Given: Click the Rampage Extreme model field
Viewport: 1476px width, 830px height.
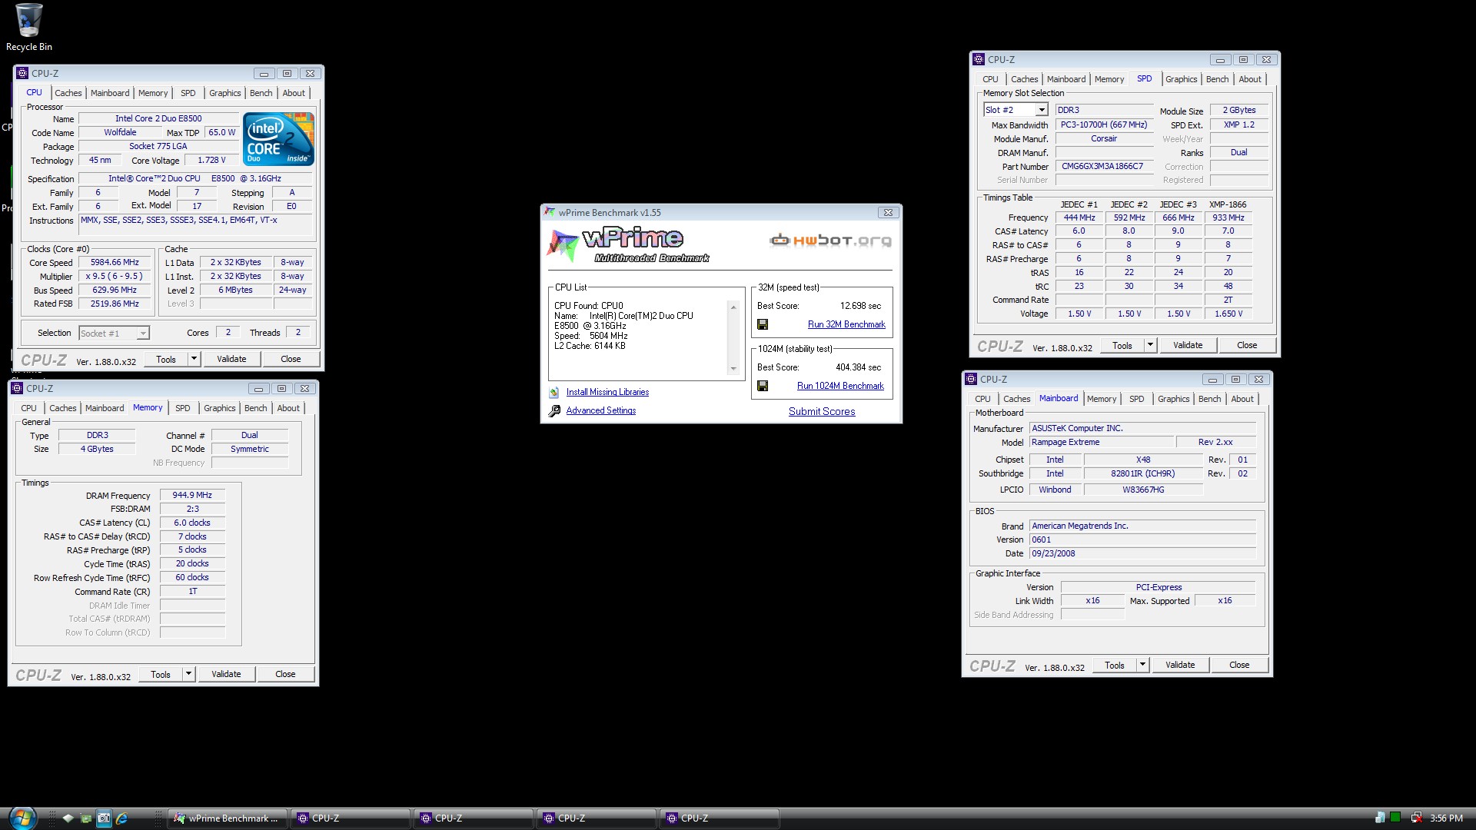Looking at the screenshot, I should pos(1102,443).
